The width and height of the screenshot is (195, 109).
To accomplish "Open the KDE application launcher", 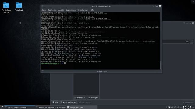I will [2, 107].
